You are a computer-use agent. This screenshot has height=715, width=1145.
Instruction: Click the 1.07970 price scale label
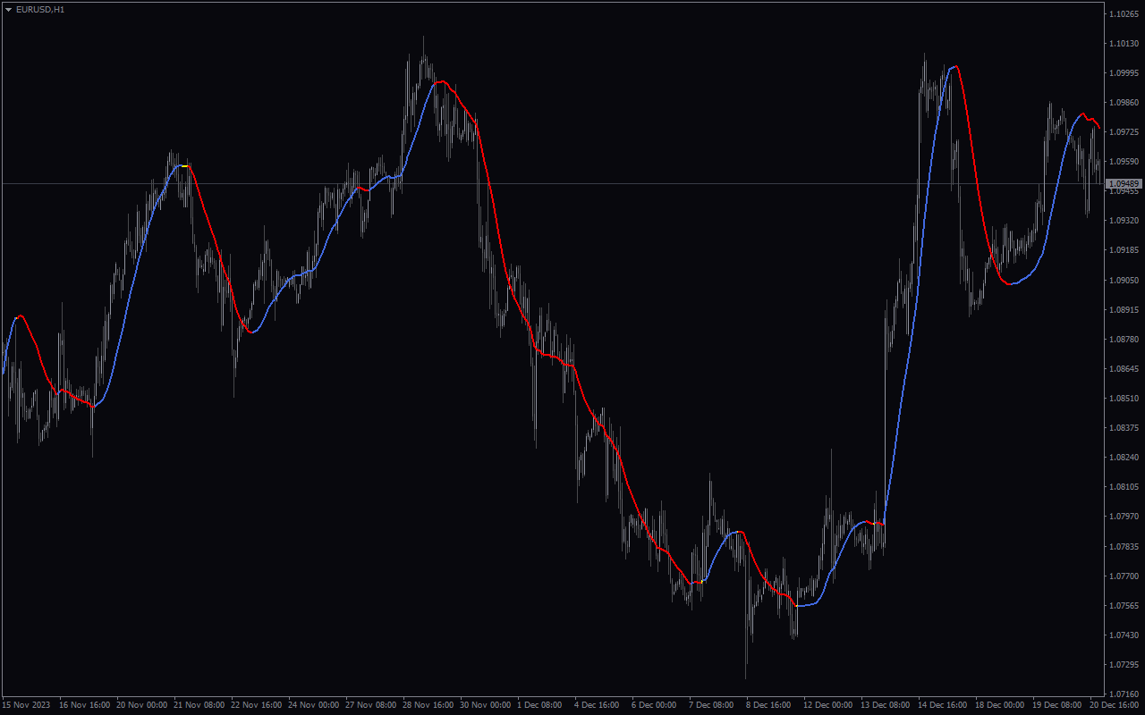tap(1124, 517)
